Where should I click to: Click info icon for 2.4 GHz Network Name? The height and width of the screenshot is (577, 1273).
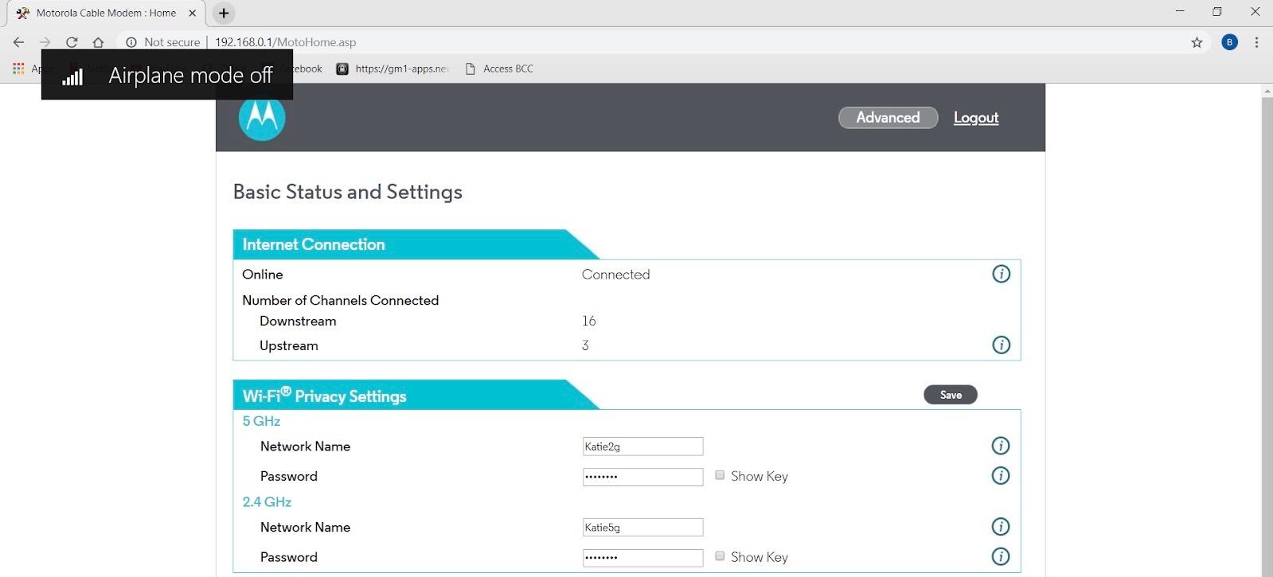coord(1001,527)
